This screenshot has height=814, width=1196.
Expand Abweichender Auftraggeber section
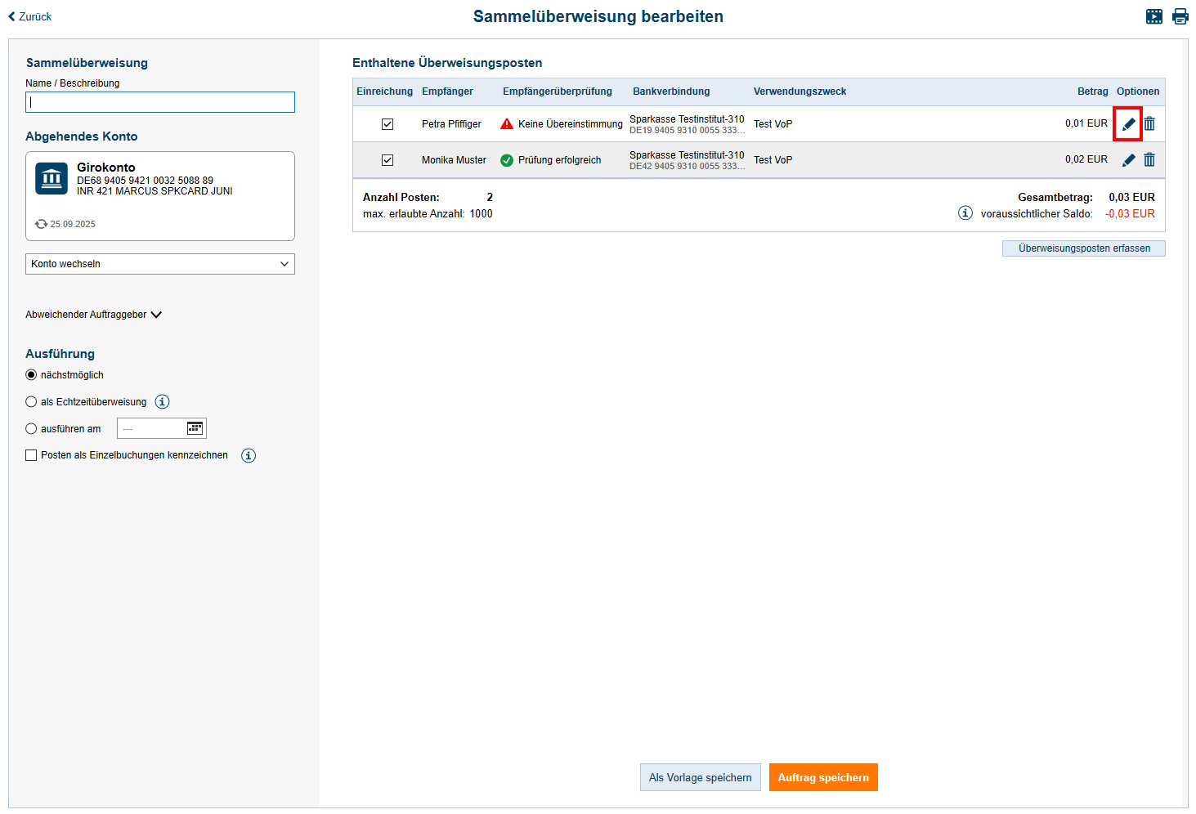pos(93,315)
